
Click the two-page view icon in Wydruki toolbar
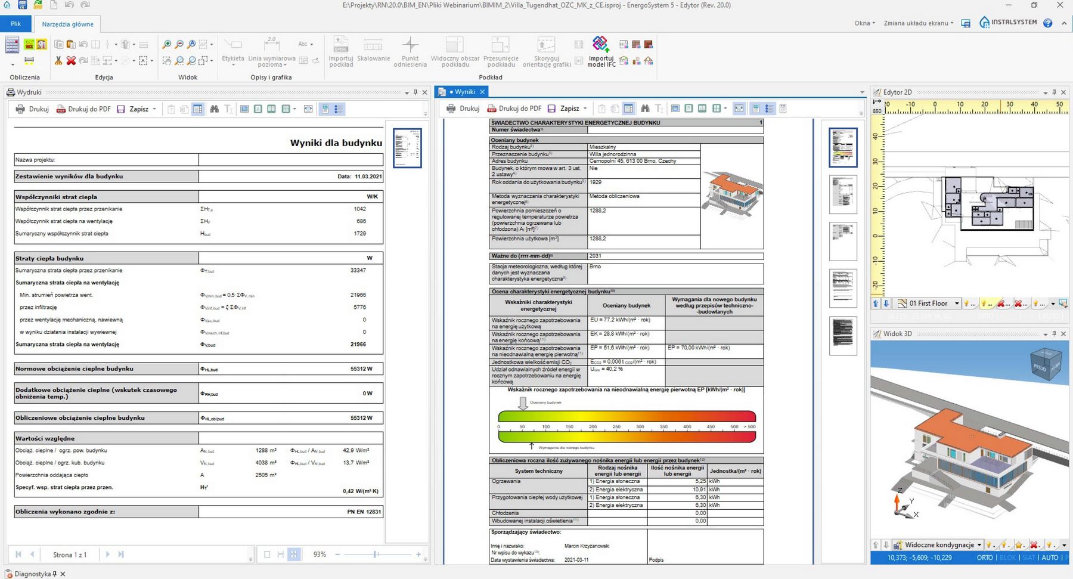[x=271, y=109]
